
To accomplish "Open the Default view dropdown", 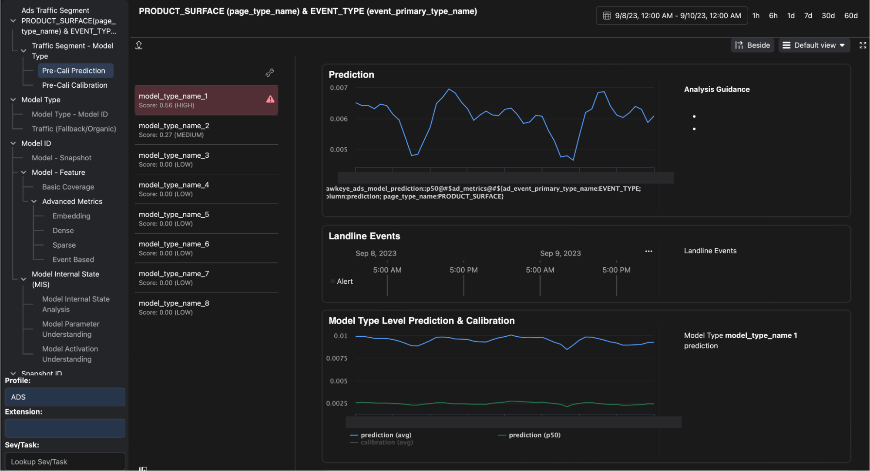I will [814, 45].
